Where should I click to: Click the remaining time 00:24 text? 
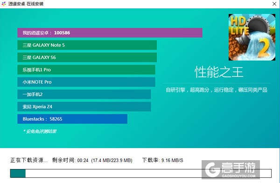click(70, 160)
